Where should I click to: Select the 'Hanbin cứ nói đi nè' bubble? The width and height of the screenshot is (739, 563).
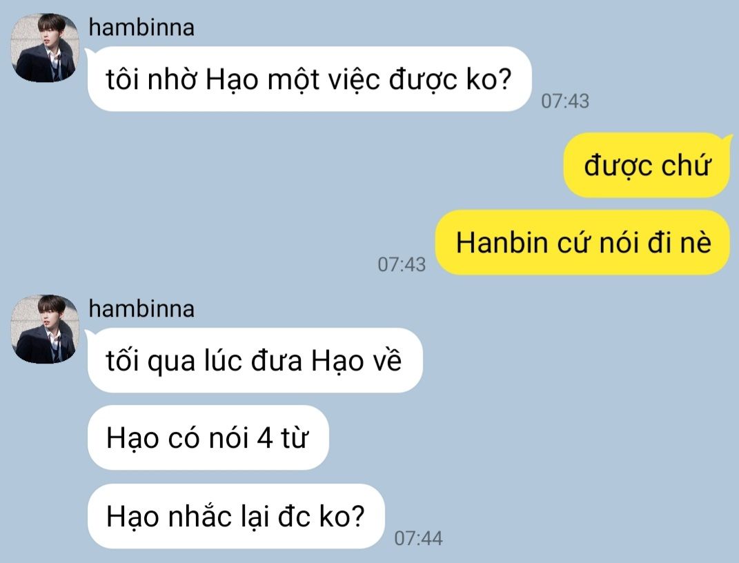click(582, 243)
